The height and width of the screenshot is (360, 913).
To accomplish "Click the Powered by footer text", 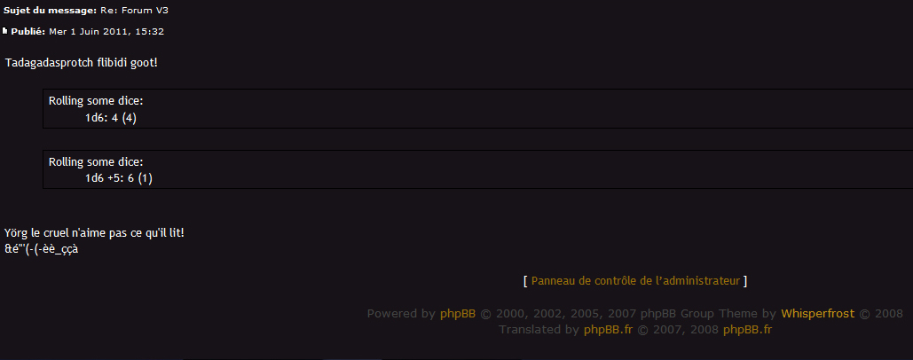I will tap(401, 314).
